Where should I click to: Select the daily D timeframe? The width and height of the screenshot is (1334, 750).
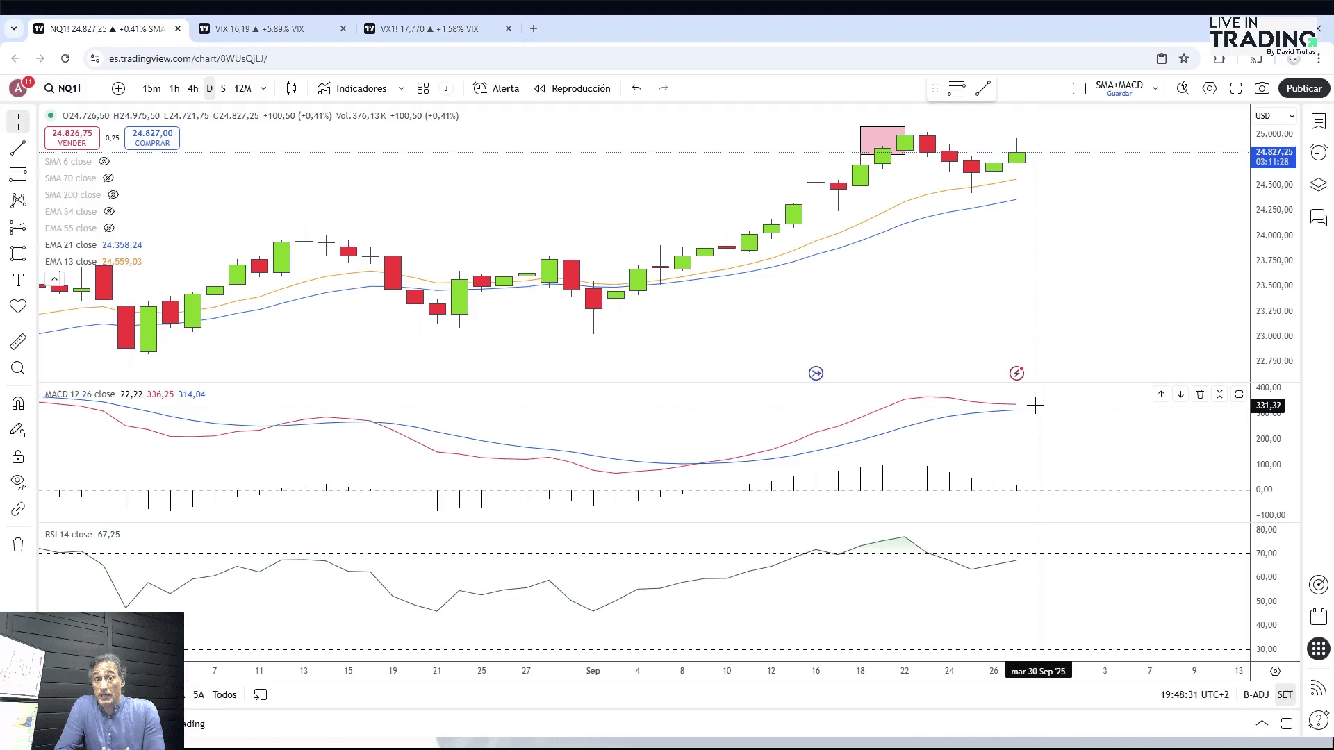coord(209,88)
